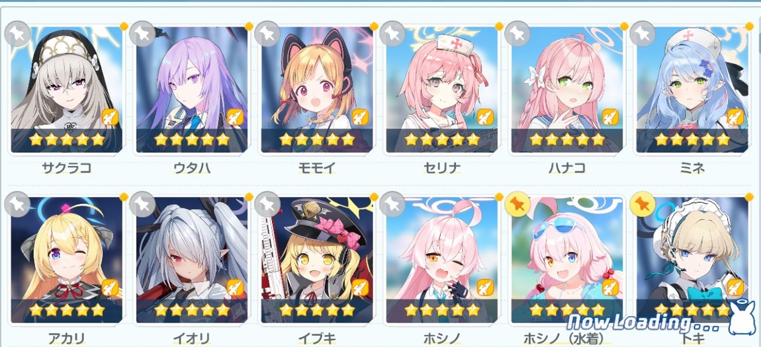Screen dimensions: 761x347
Task: Click the weapon icon on ミネ card
Action: pos(736,117)
